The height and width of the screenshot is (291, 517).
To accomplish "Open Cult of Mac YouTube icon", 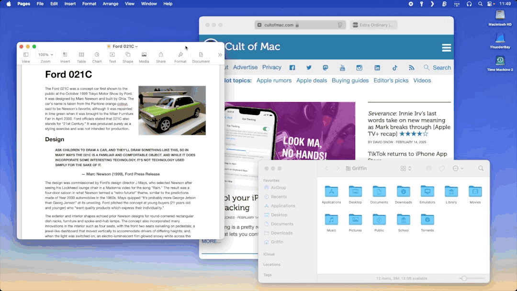I will coord(342,67).
